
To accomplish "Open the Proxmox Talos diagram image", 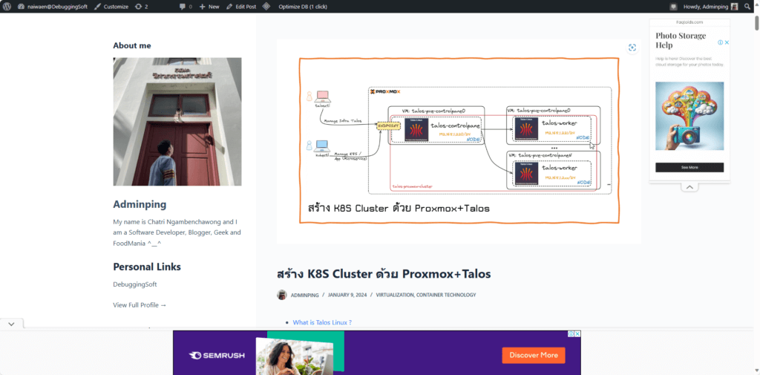I will pyautogui.click(x=459, y=141).
